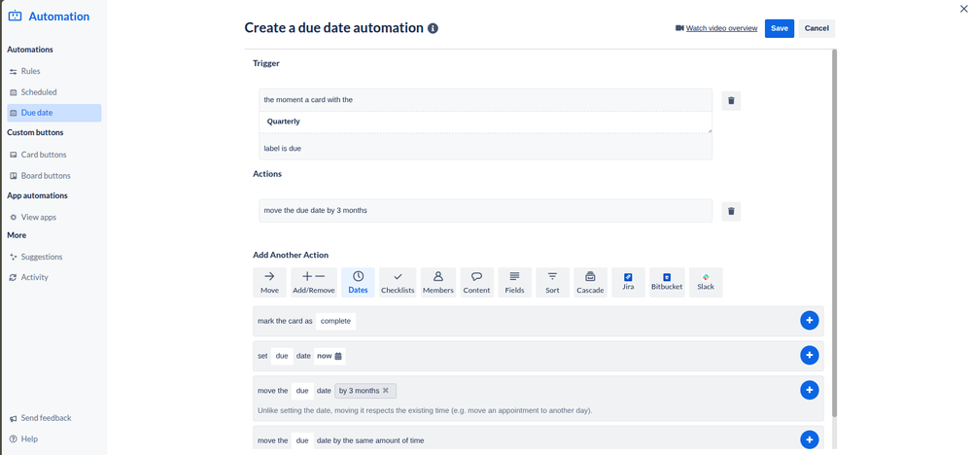This screenshot has width=971, height=455.
Task: Click the Automation robot icon in the header
Action: [x=15, y=17]
